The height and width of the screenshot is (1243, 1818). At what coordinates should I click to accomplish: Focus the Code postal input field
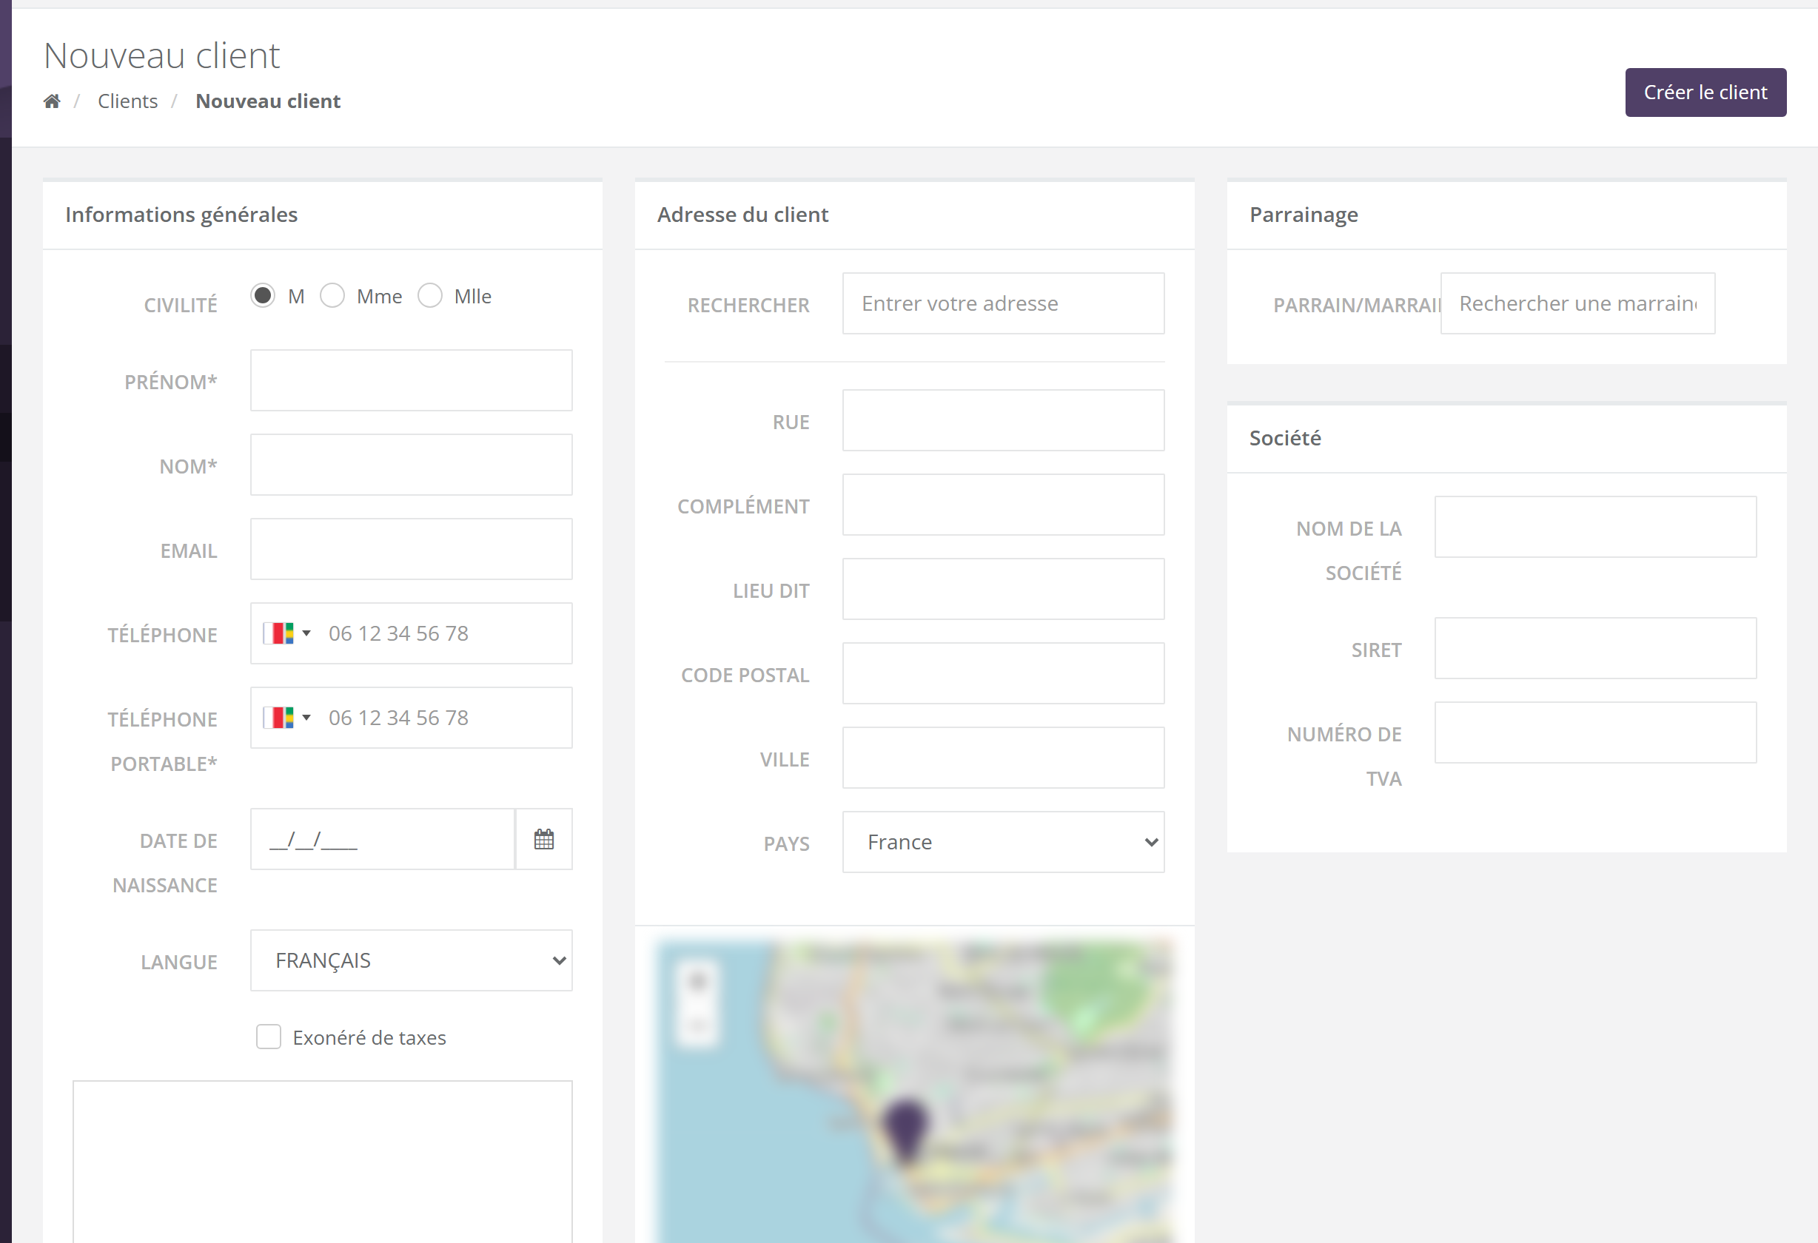(x=1003, y=674)
